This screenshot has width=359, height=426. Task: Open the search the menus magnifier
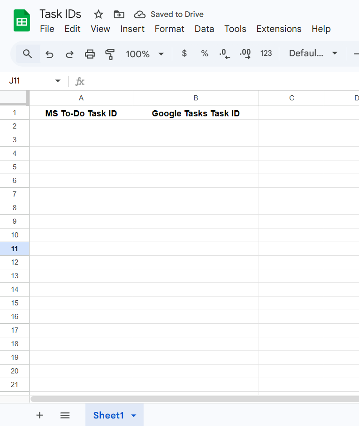tap(28, 54)
